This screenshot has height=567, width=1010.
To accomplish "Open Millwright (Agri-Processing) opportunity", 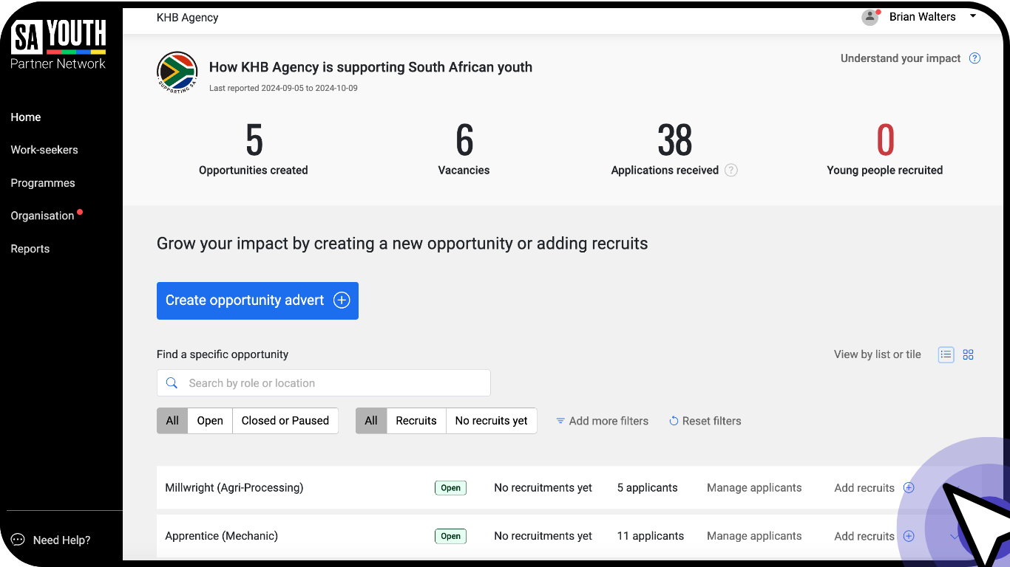I will tap(234, 488).
